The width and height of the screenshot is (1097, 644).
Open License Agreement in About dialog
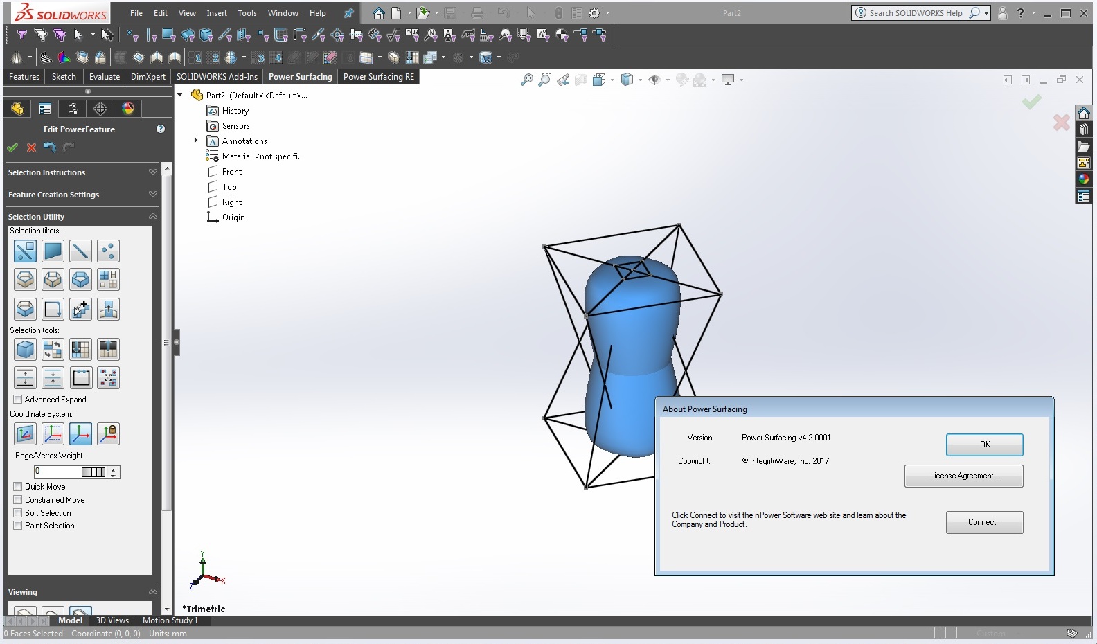pyautogui.click(x=963, y=476)
